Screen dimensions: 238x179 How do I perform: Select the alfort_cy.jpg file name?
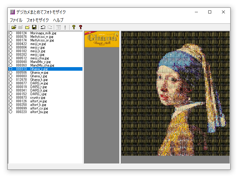39,108
